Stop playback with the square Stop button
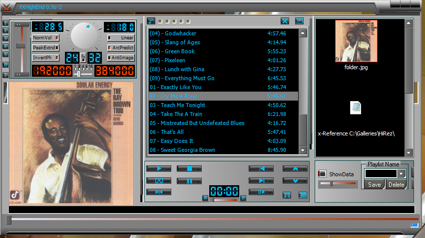This screenshot has height=238, width=425. [x=189, y=169]
